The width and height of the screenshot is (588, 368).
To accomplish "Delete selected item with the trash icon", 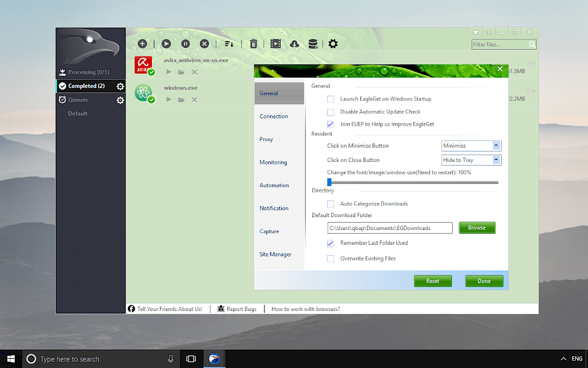I will [254, 44].
